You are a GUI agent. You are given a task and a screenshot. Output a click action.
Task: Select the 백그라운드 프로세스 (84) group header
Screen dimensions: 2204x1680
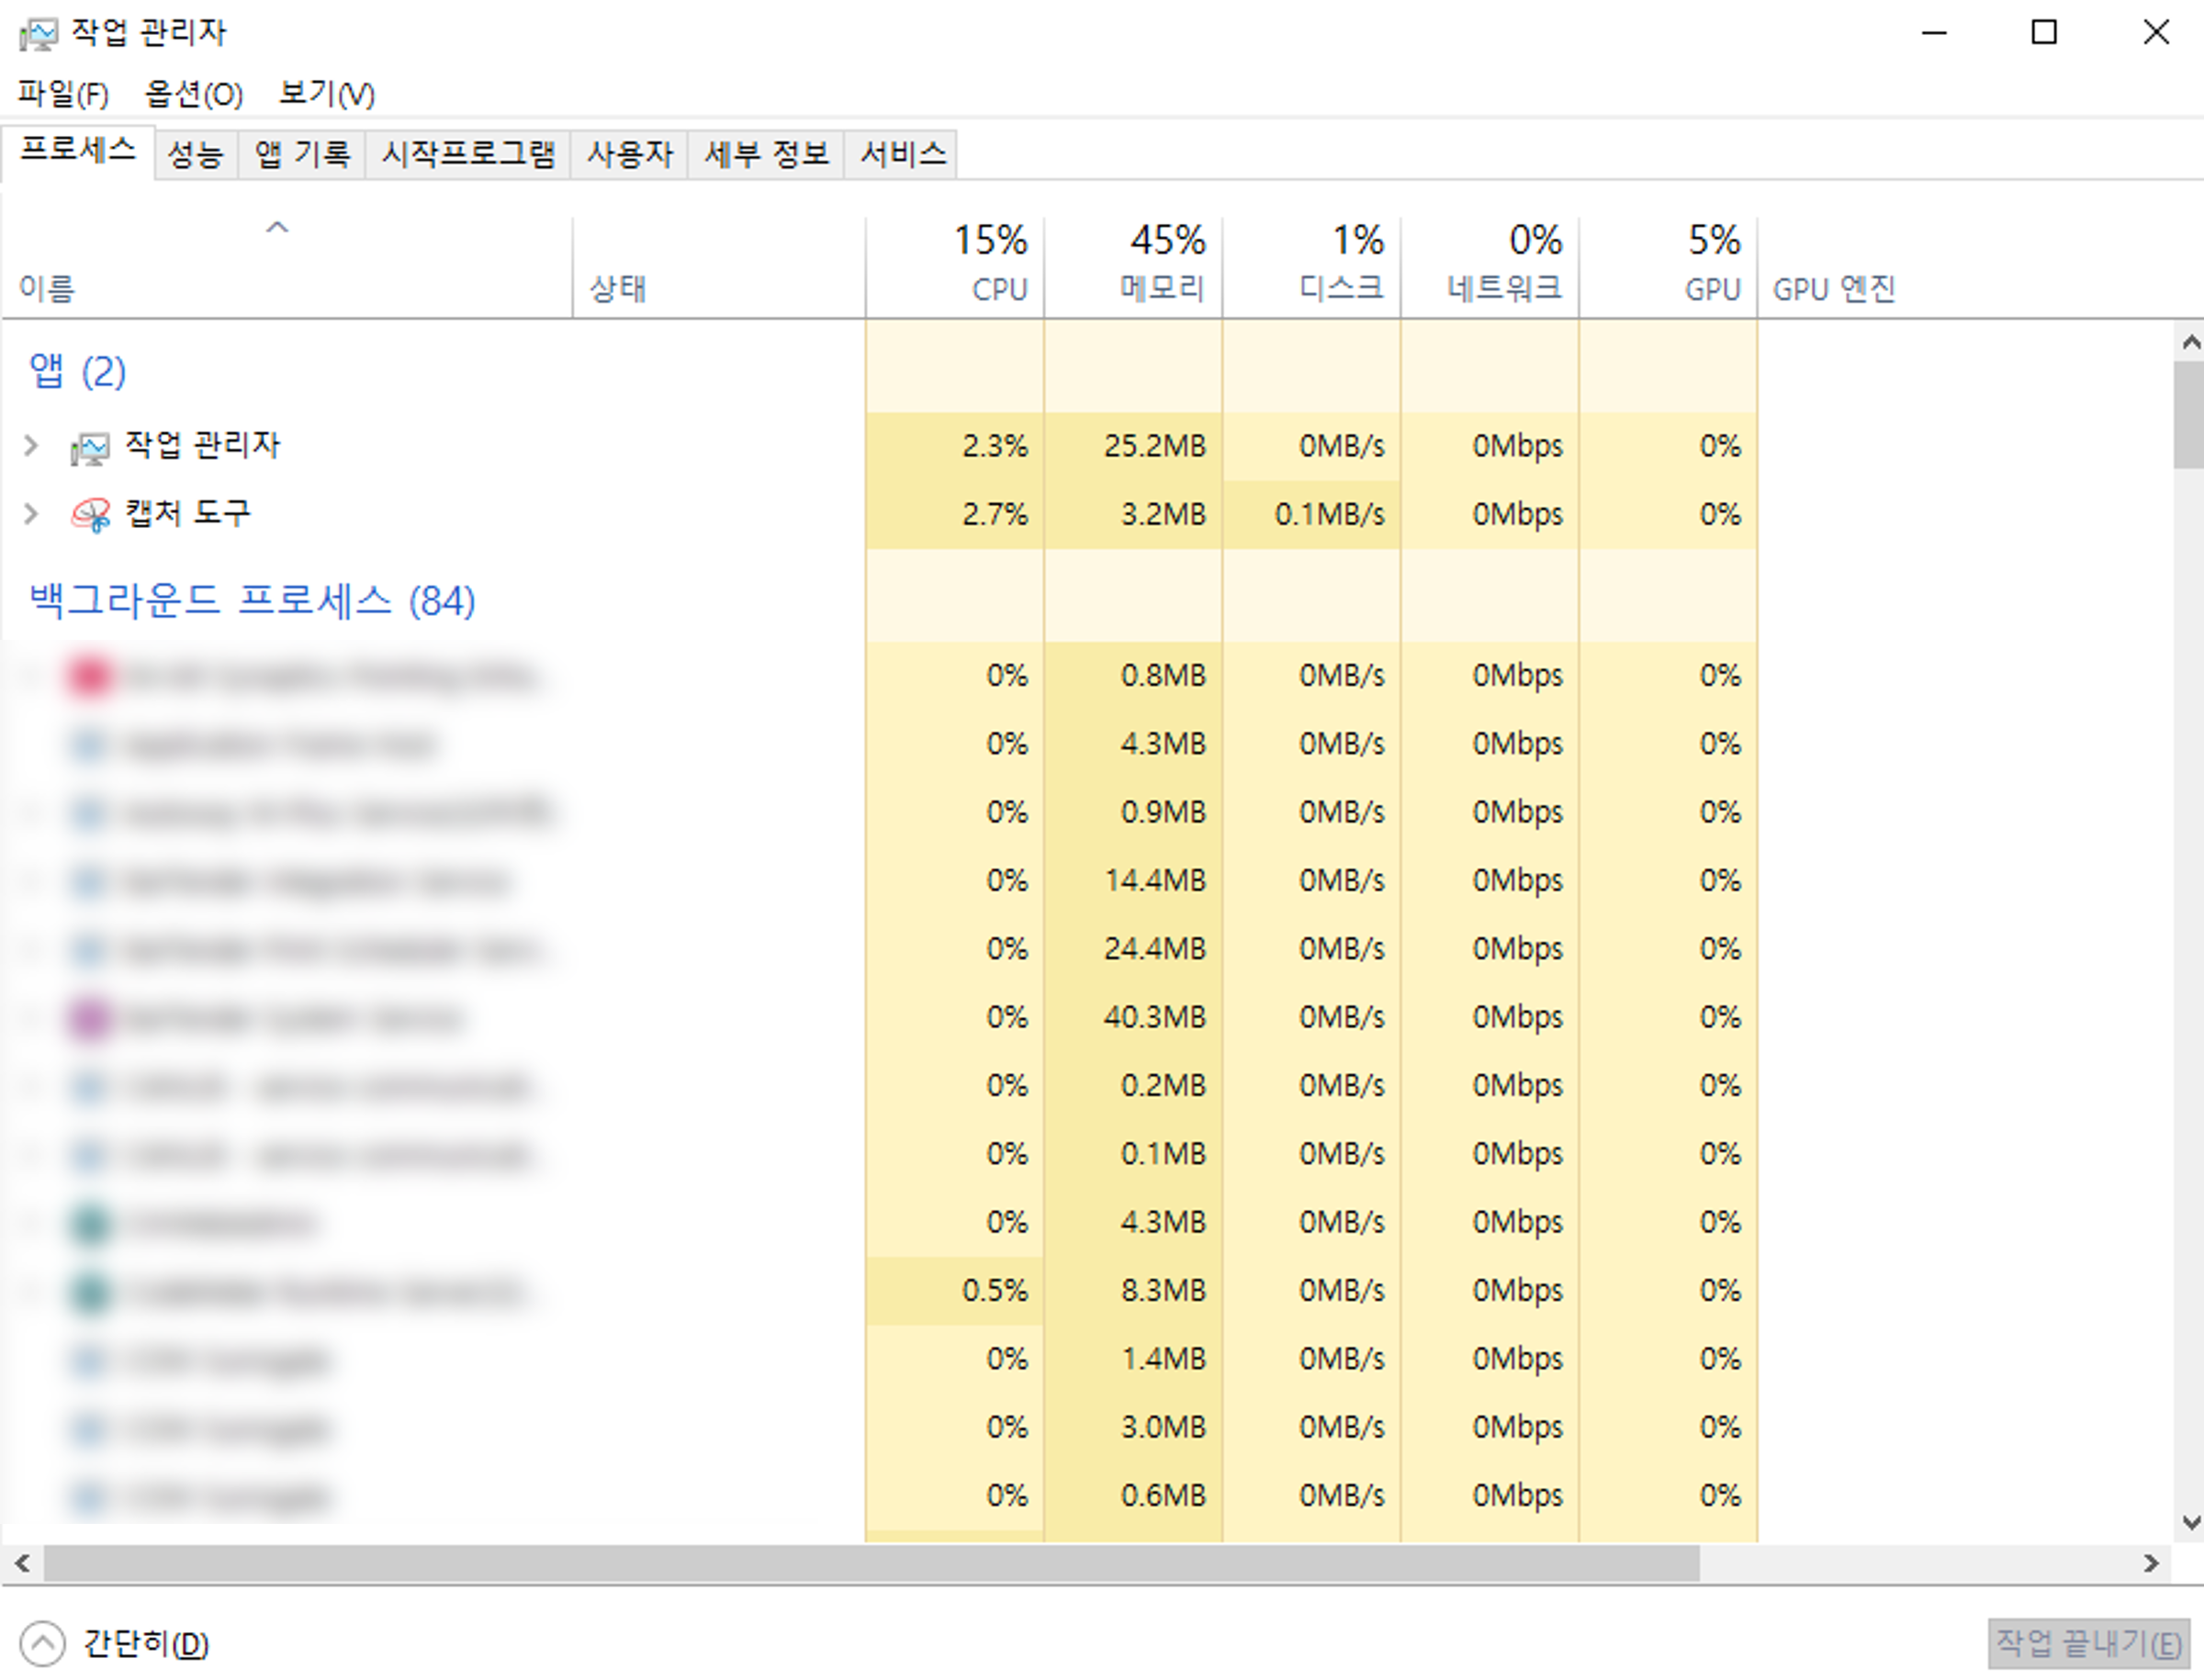[253, 601]
